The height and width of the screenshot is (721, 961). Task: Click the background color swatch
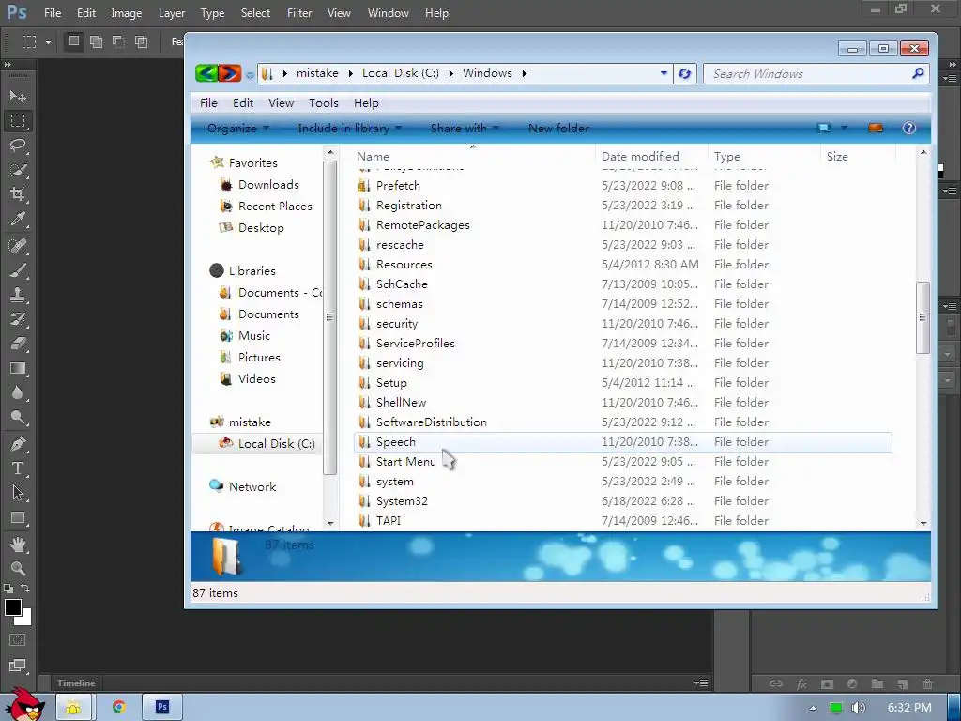[25, 619]
